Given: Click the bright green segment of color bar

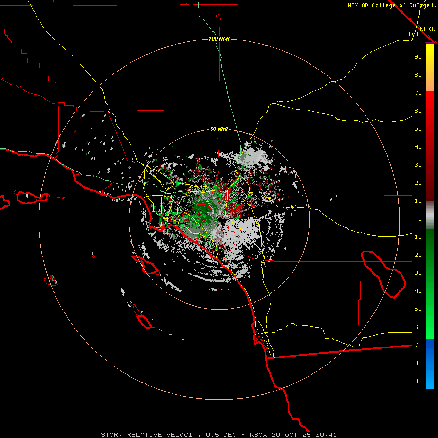Looking at the screenshot, I should [430, 321].
